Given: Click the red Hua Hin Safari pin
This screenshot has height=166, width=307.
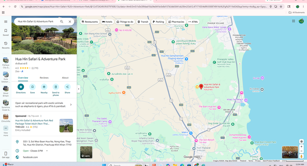Looking at the screenshot, I should [201, 87].
